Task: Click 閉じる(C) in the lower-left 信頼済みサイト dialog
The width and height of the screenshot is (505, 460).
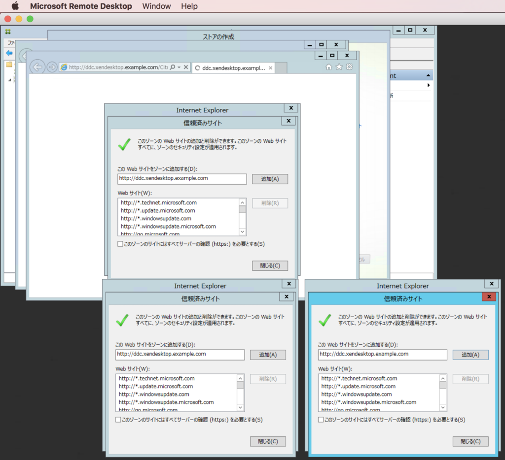Action: [x=268, y=441]
